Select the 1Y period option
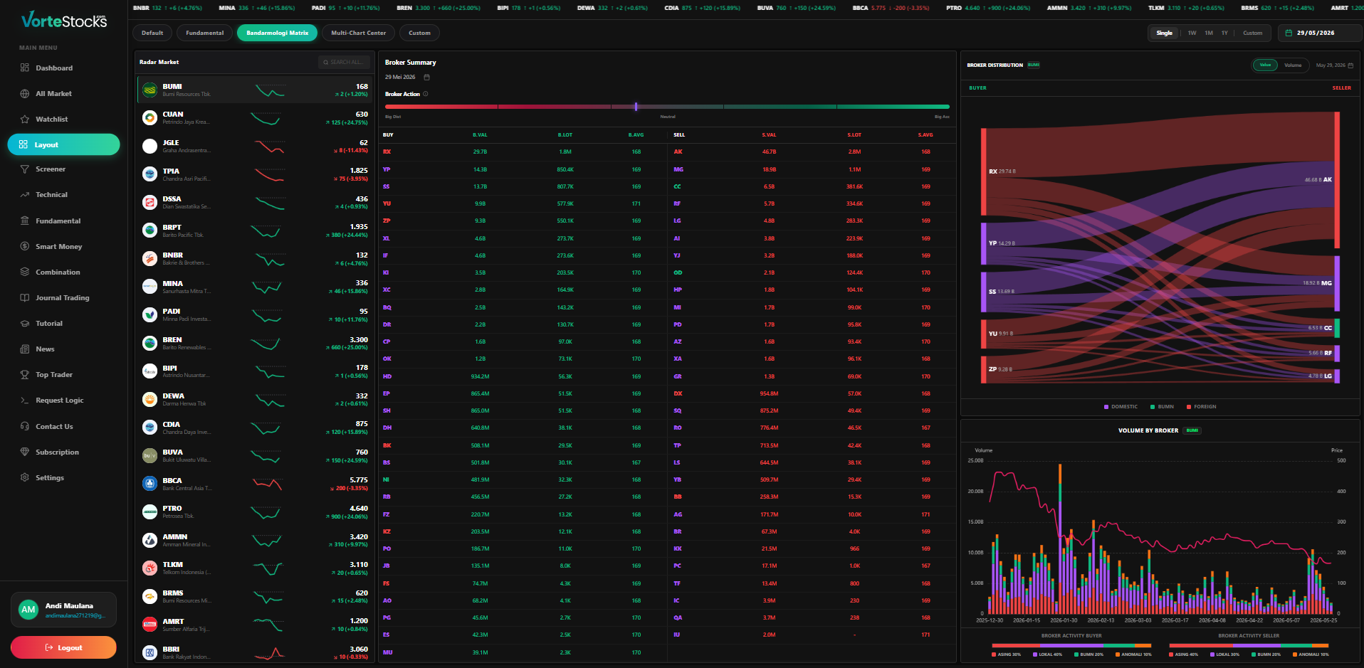Viewport: 1364px width, 668px height. (x=1224, y=33)
